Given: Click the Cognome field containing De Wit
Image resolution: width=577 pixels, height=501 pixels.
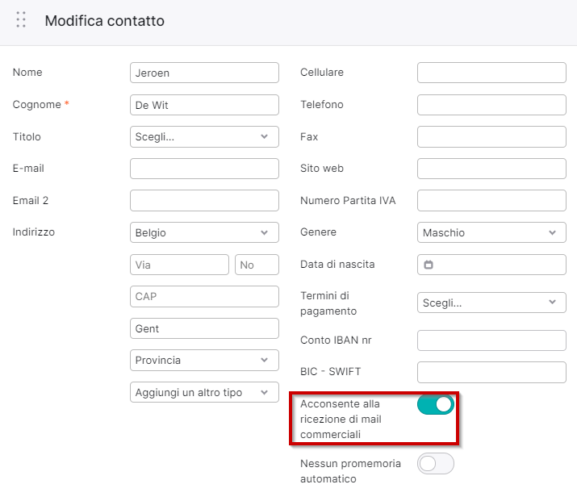Looking at the screenshot, I should click(204, 105).
